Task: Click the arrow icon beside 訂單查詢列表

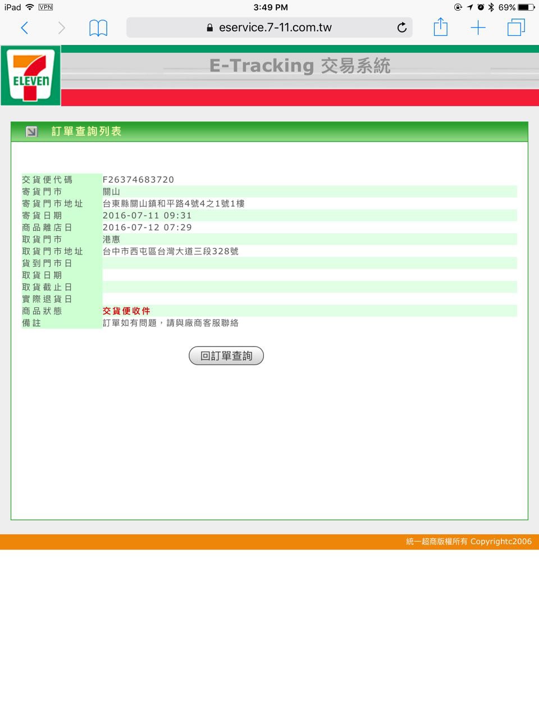Action: (31, 131)
